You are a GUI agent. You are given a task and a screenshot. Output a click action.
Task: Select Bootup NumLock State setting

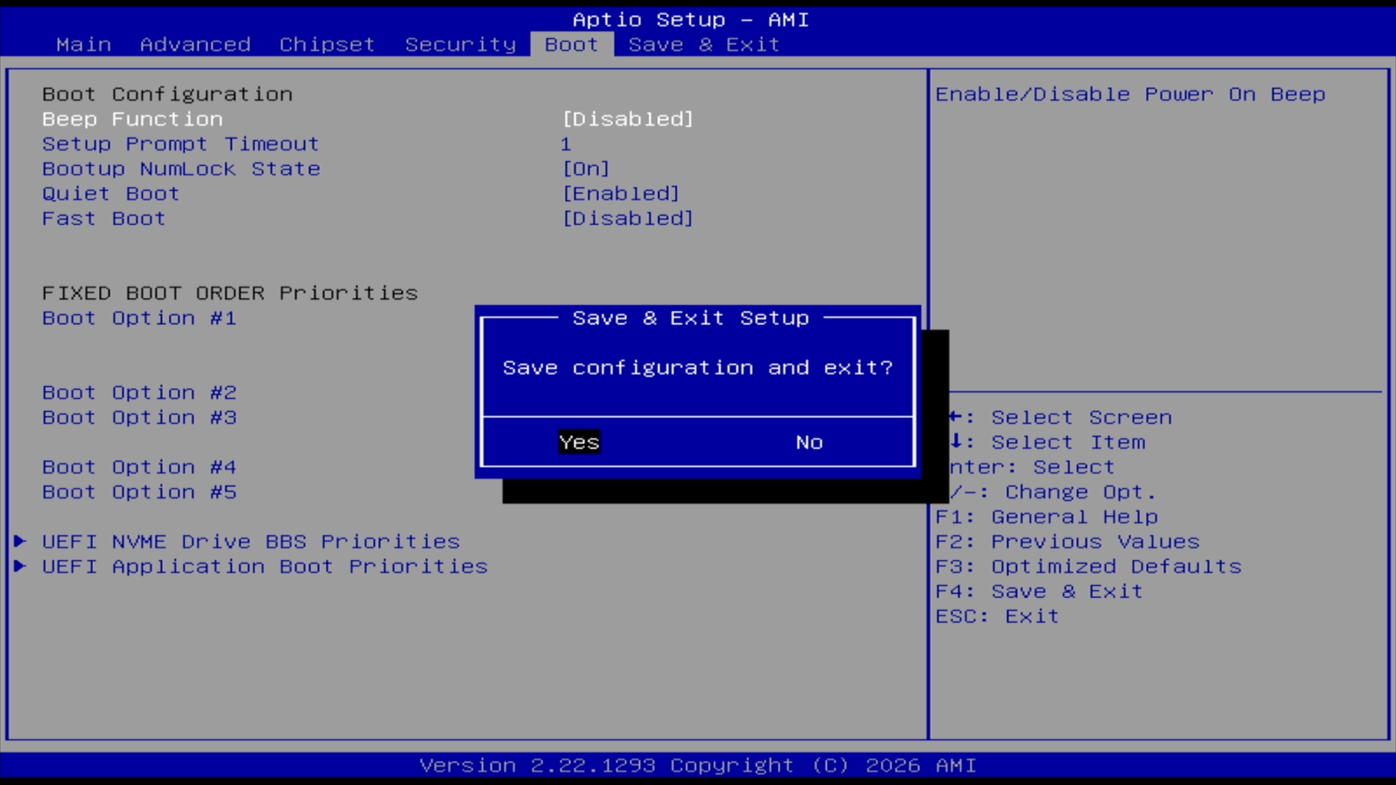pyautogui.click(x=181, y=169)
